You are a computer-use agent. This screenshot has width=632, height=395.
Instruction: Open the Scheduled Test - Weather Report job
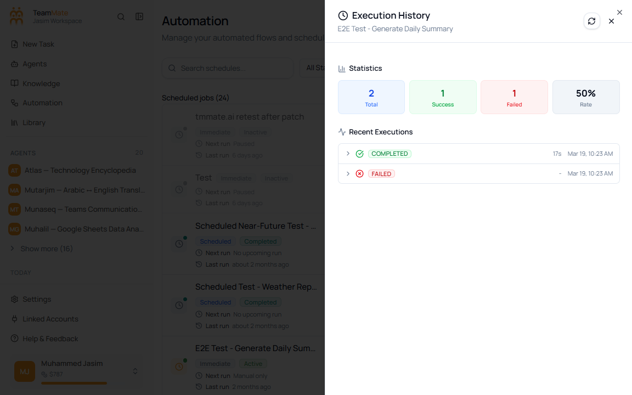click(256, 287)
